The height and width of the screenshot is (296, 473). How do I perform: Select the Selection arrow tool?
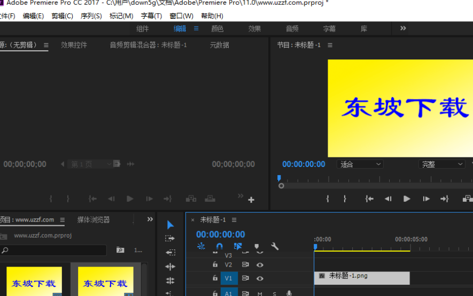pos(170,225)
